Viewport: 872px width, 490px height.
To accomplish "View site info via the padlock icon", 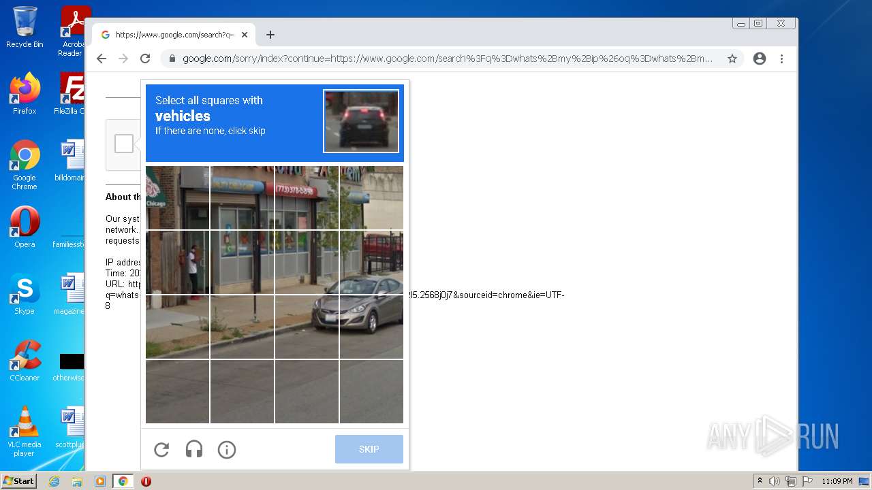I will 172,59.
